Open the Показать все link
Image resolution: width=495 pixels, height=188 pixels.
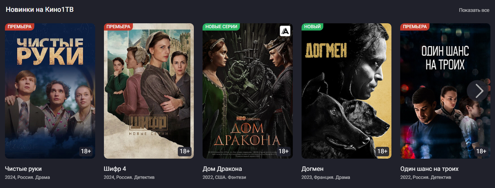coord(474,10)
